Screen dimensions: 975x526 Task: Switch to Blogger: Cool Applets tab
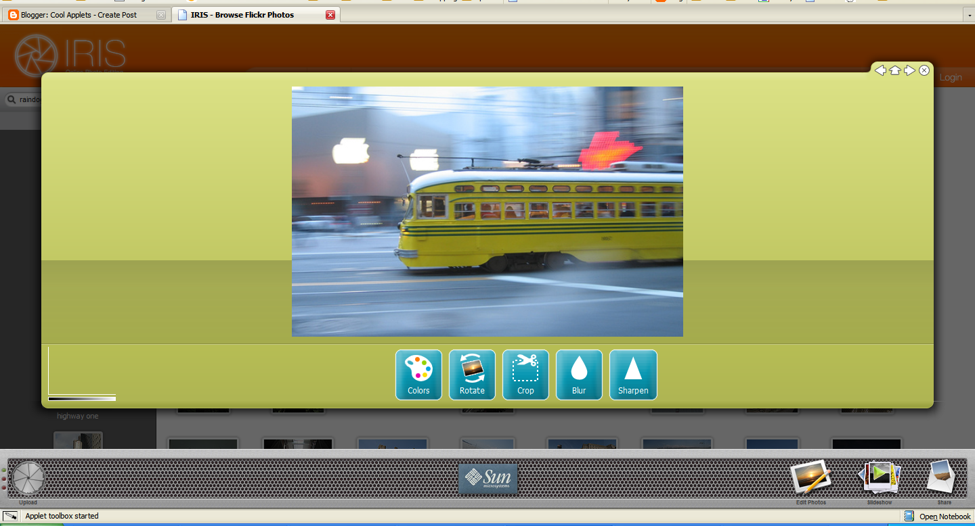pyautogui.click(x=85, y=15)
